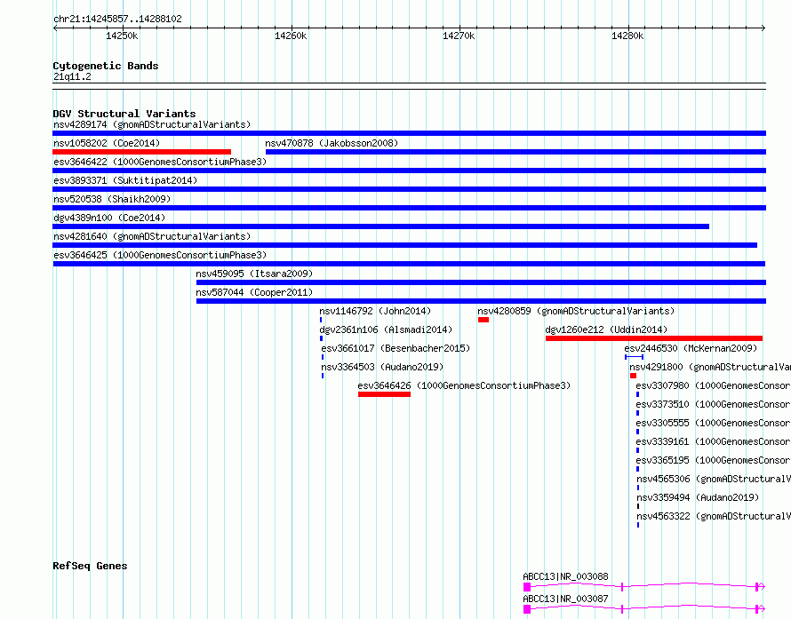Image resolution: width=791 pixels, height=619 pixels.
Task: Click the 14250k ruler position label
Action: click(x=122, y=36)
